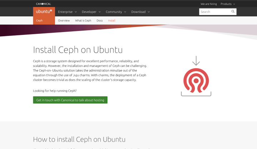Open the Products dropdown

tap(228, 4)
